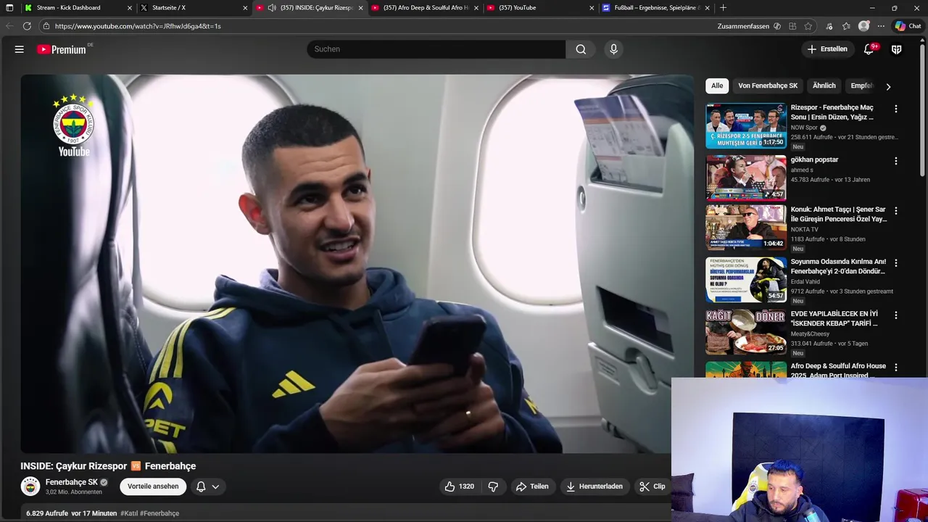
Task: Open Edge favorites list icon
Action: [846, 26]
